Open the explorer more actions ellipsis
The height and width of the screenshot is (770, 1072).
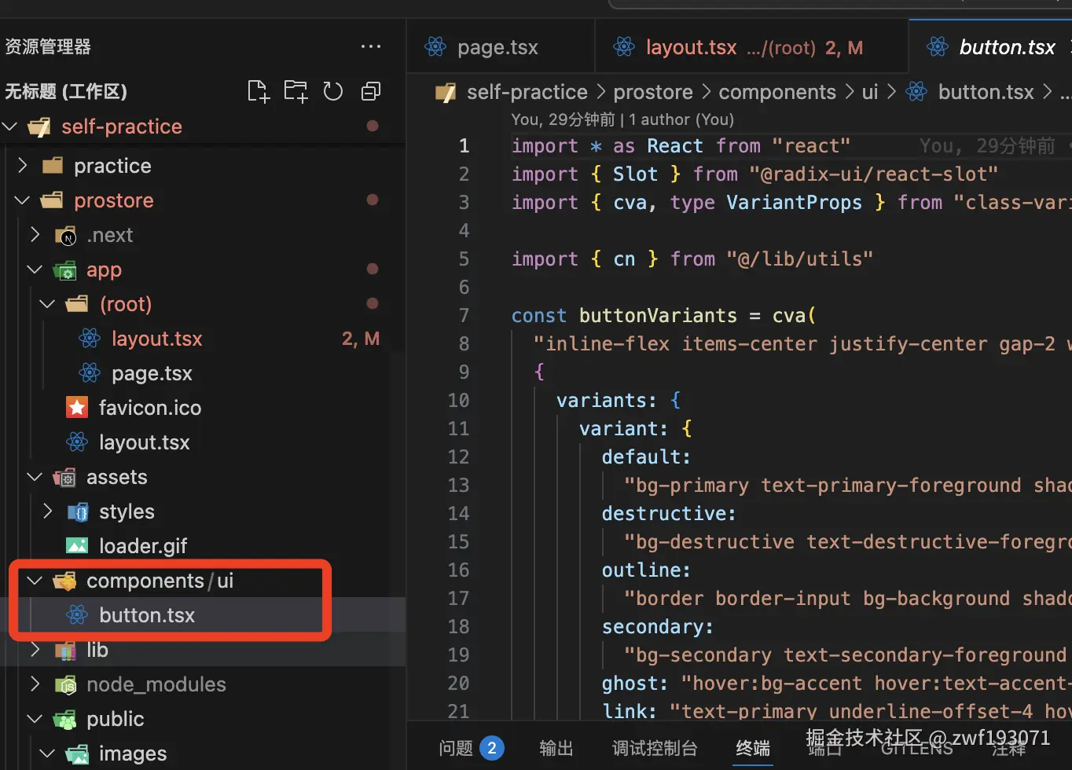[370, 46]
